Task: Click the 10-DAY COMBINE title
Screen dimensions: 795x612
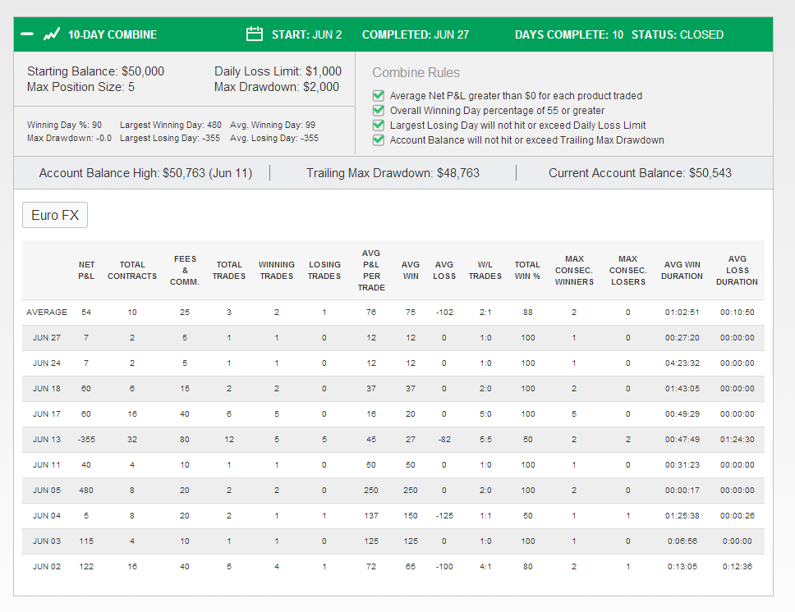Action: [x=113, y=34]
